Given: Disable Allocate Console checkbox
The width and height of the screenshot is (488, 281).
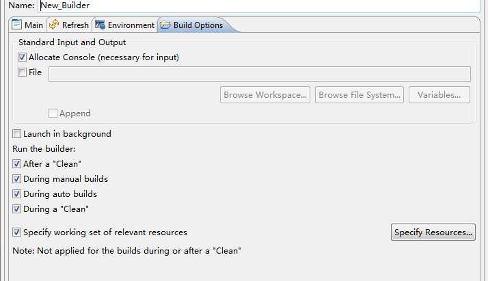Looking at the screenshot, I should pos(22,57).
